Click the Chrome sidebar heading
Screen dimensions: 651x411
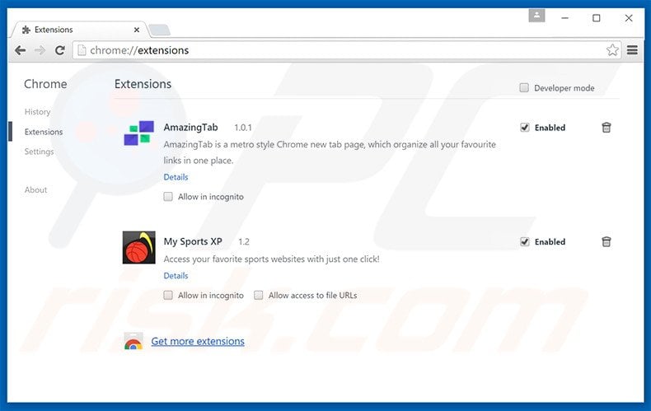point(45,84)
